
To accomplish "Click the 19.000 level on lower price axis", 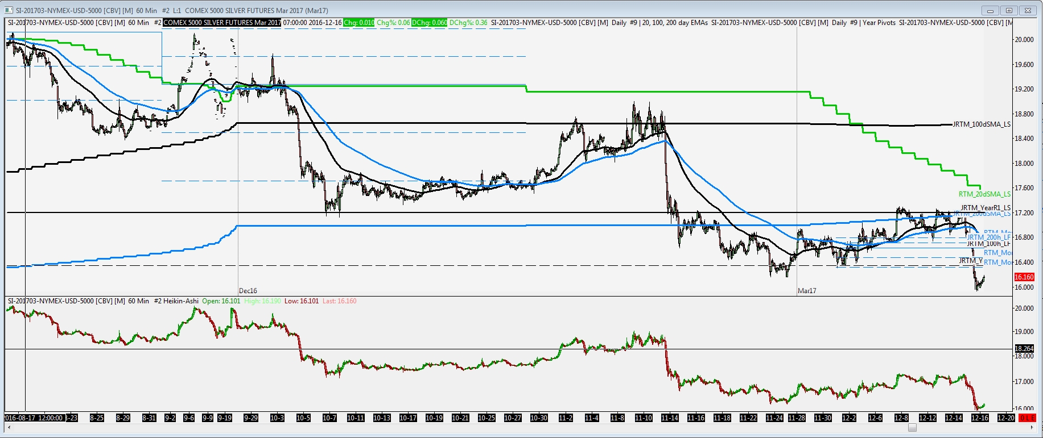I will click(1024, 332).
